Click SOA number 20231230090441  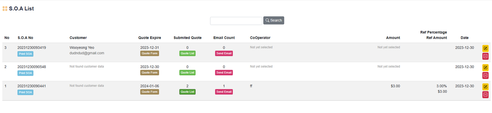click(32, 86)
